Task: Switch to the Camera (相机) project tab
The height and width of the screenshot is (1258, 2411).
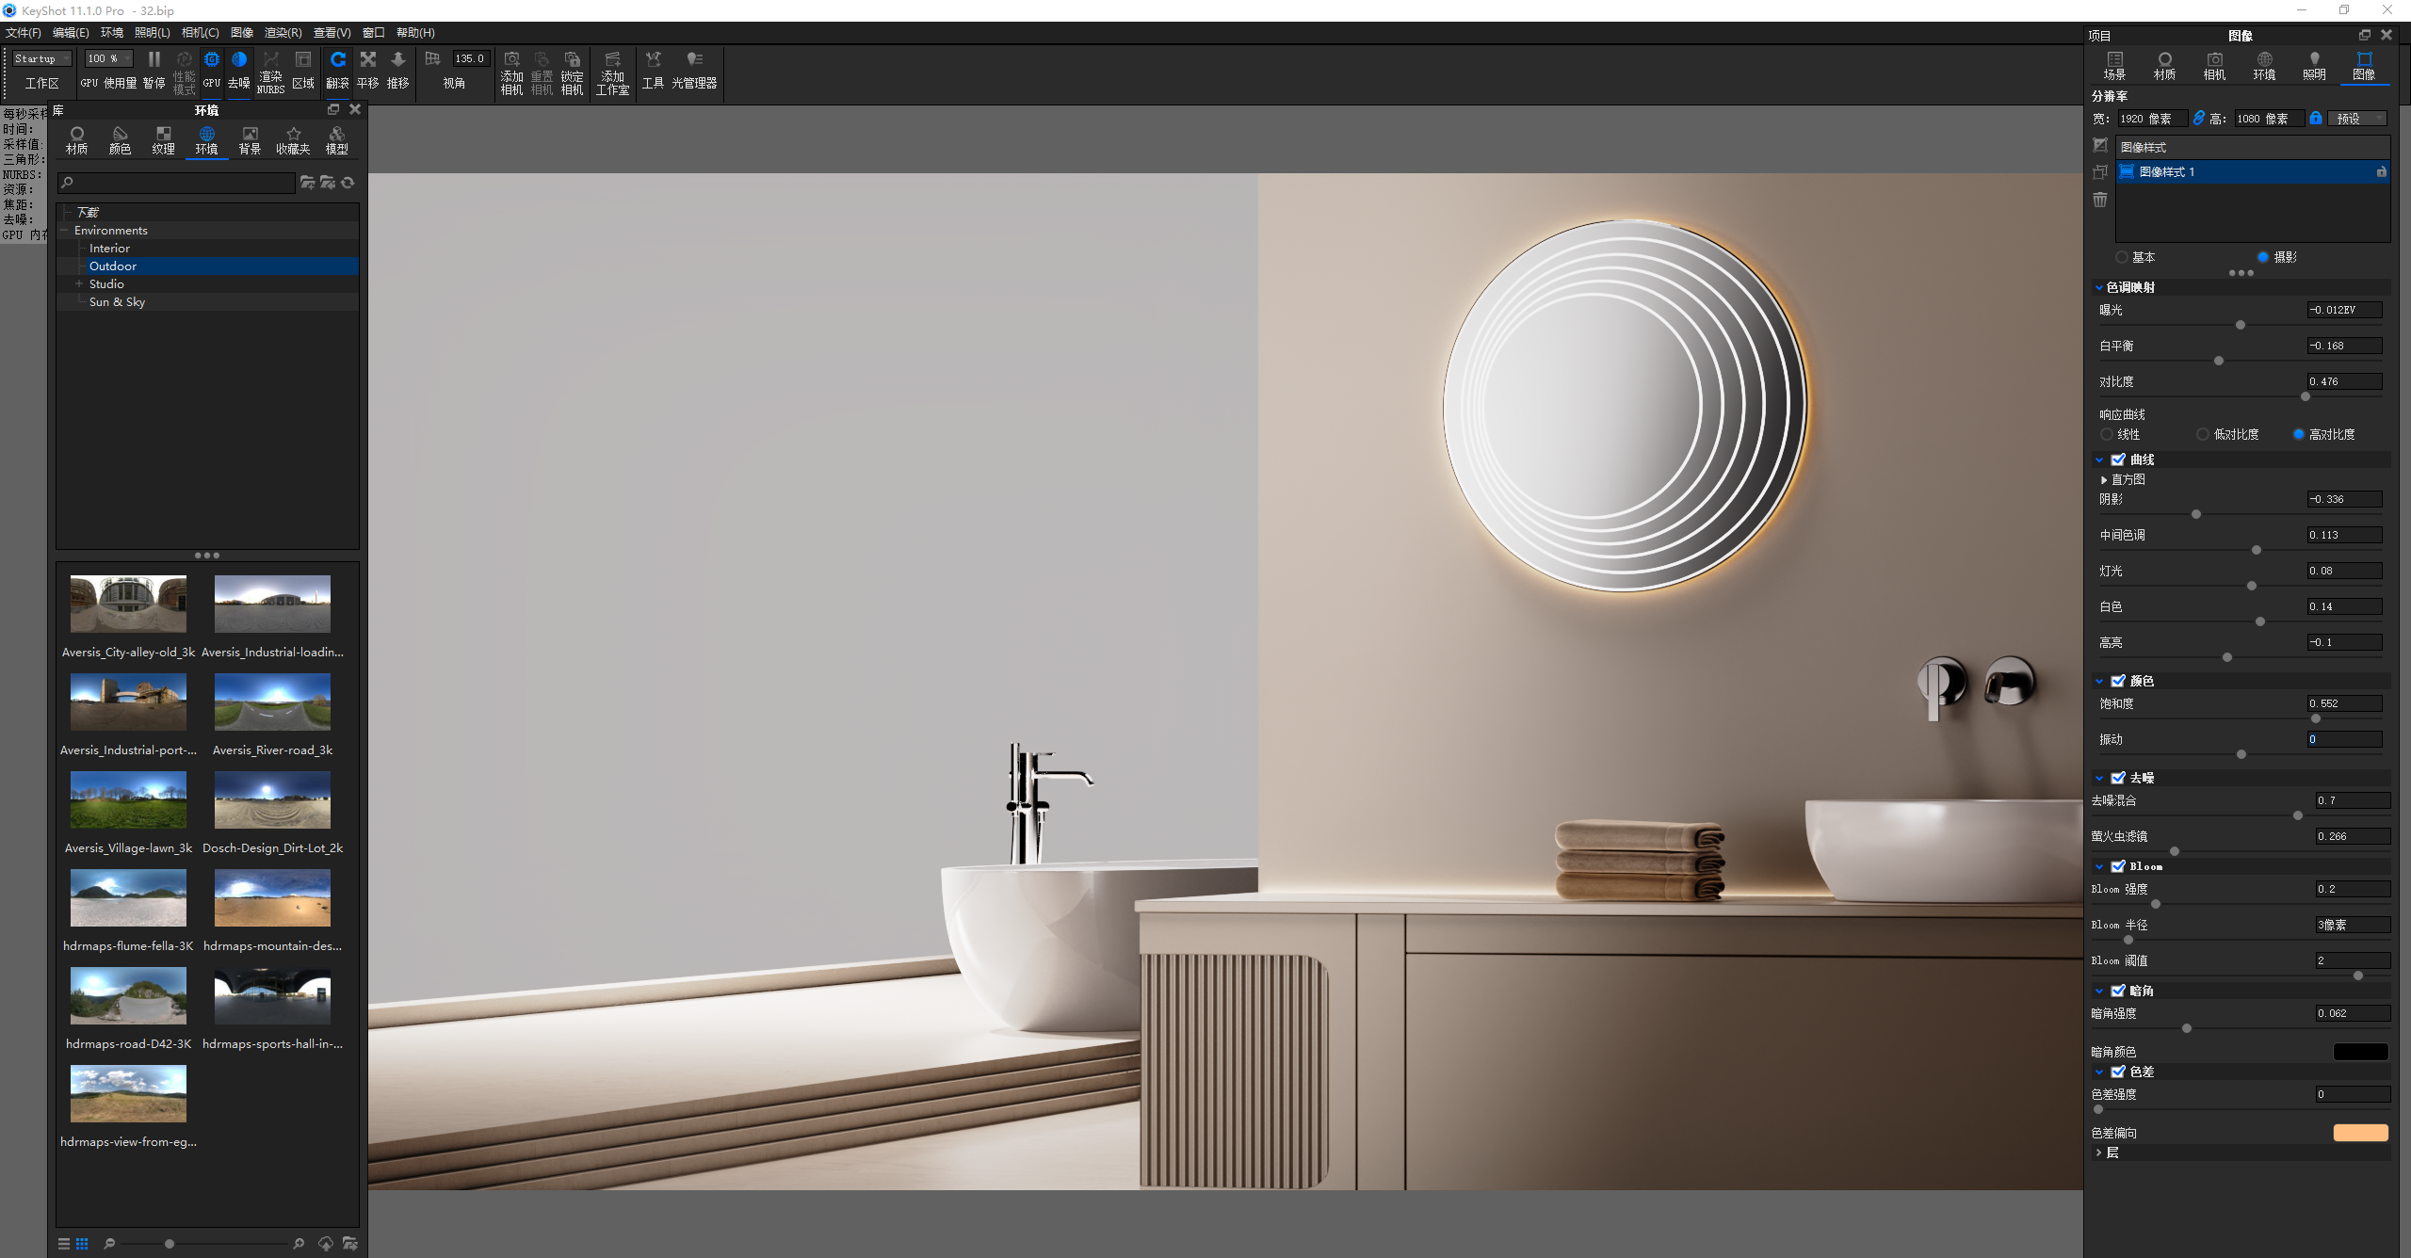Action: [x=2214, y=66]
